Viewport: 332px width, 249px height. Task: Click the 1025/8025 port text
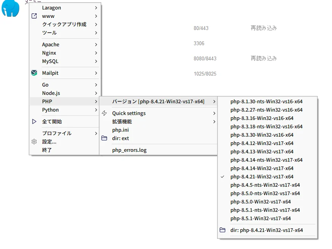point(205,74)
